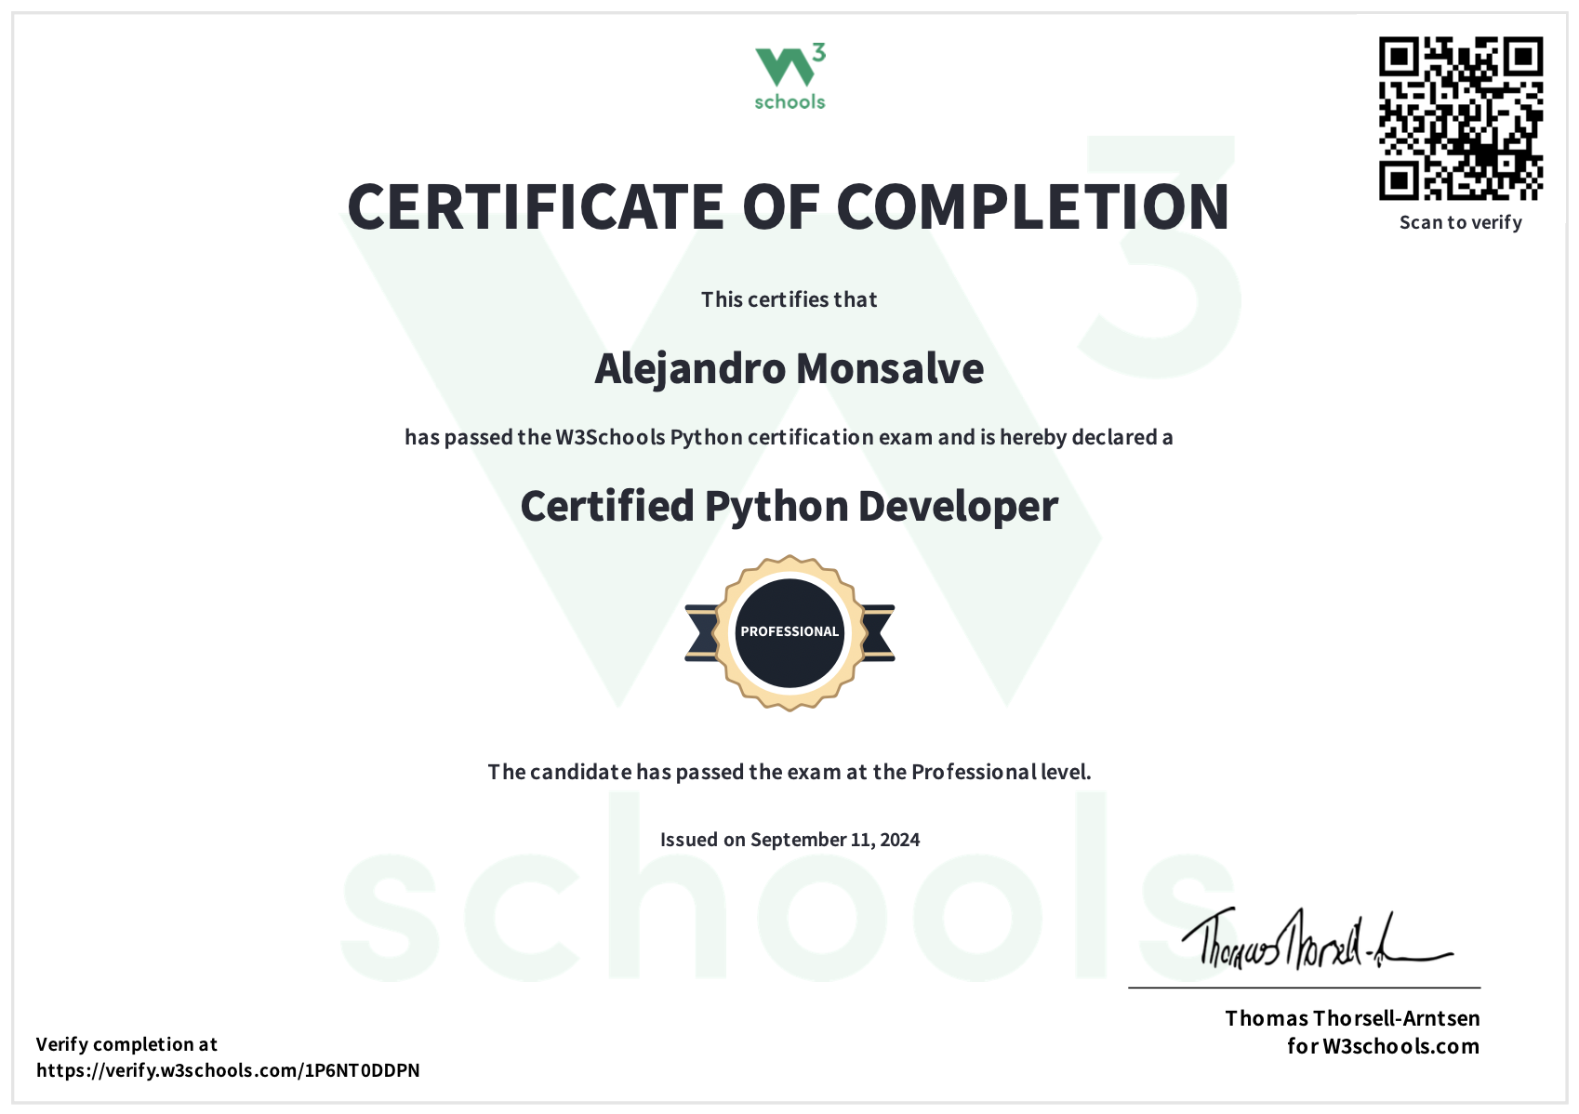Click the 'Verify completion at' label
The height and width of the screenshot is (1114, 1579).
tap(126, 1044)
